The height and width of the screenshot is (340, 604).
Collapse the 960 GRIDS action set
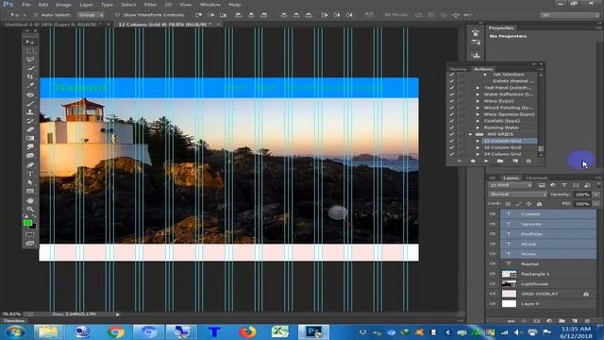click(x=470, y=134)
